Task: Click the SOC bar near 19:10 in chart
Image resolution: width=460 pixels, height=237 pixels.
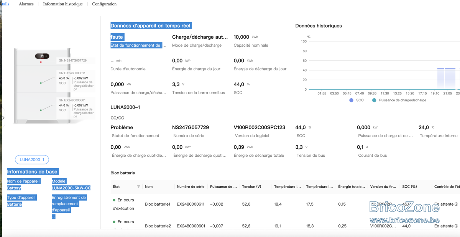Action: tap(440, 78)
